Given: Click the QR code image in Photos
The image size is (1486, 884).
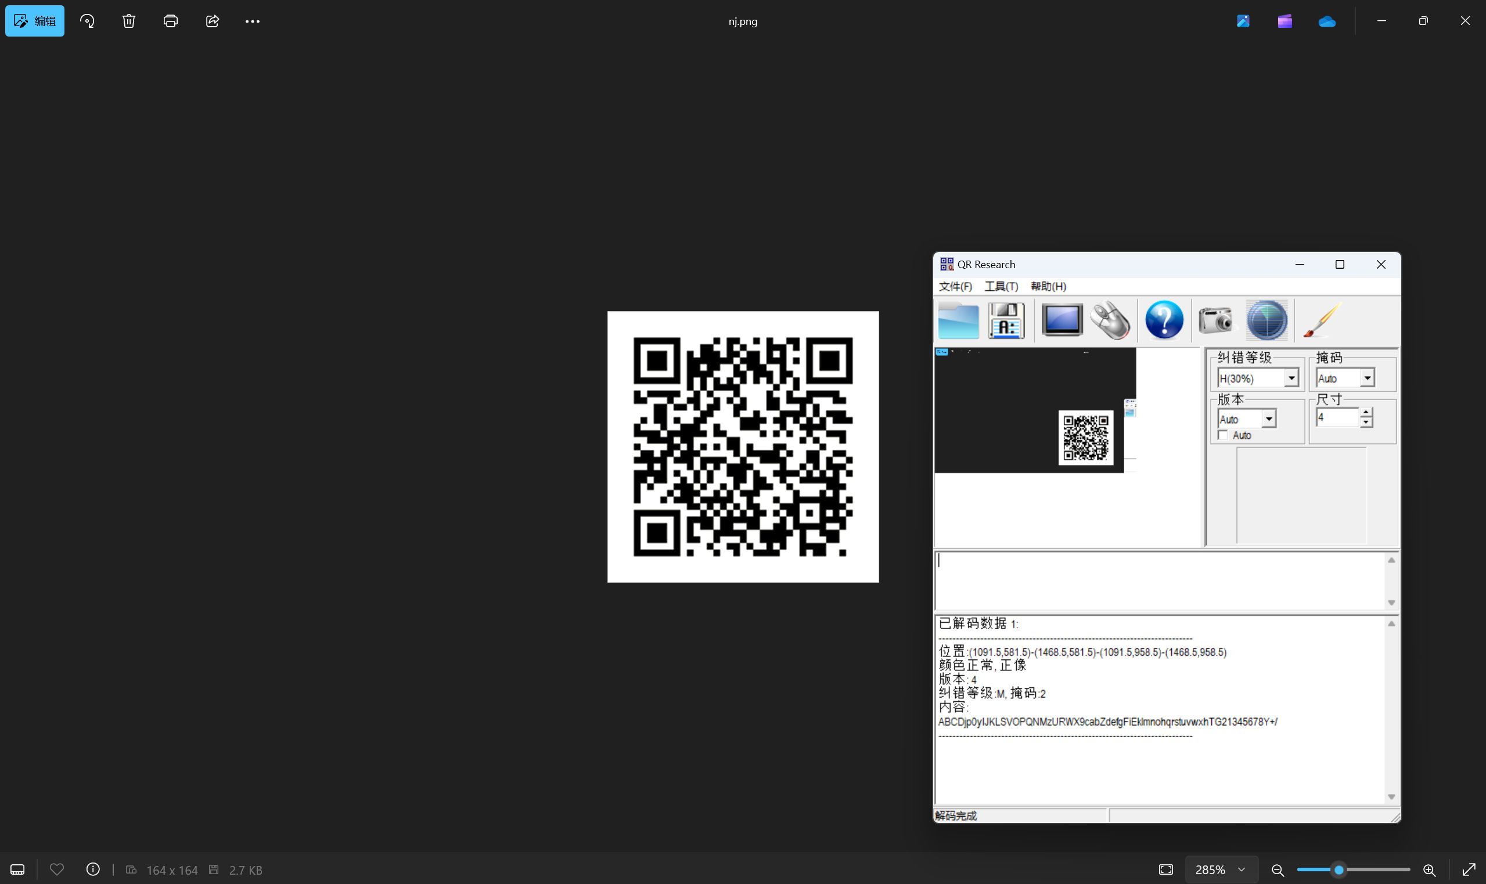Looking at the screenshot, I should (x=743, y=447).
